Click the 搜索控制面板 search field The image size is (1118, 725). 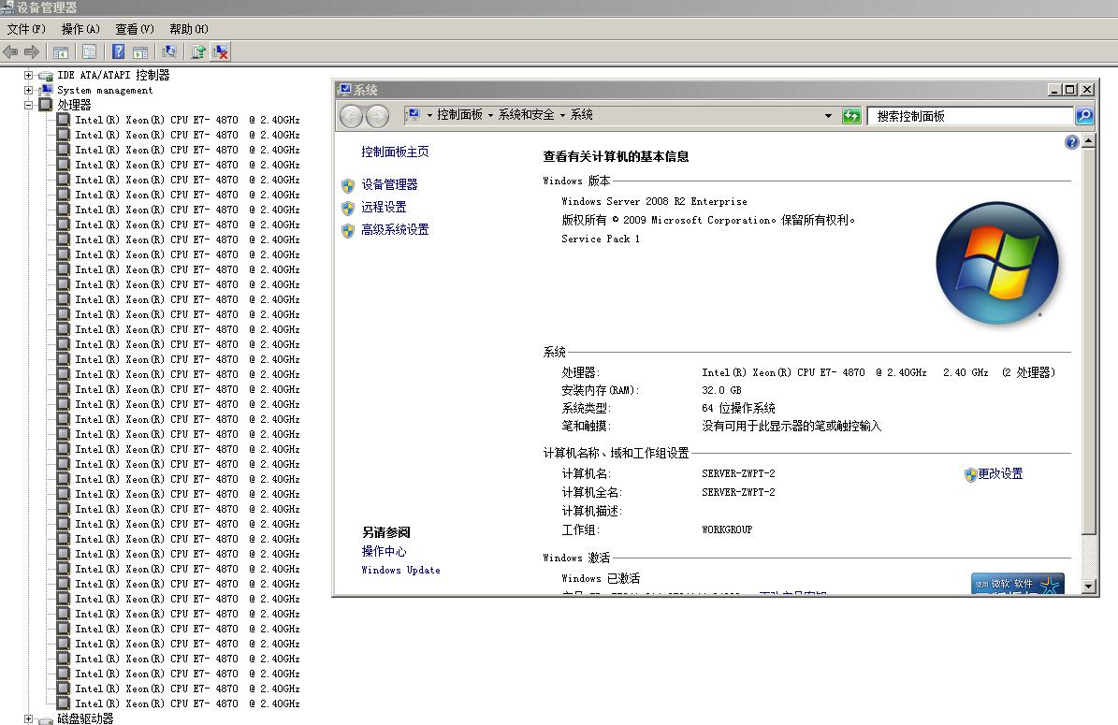click(x=969, y=116)
